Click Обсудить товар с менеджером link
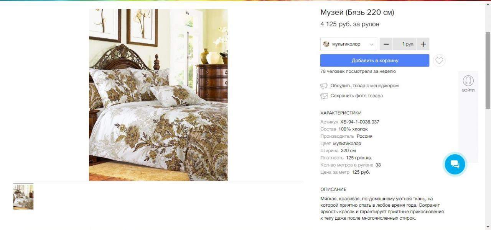The width and height of the screenshot is (491, 230). point(364,86)
